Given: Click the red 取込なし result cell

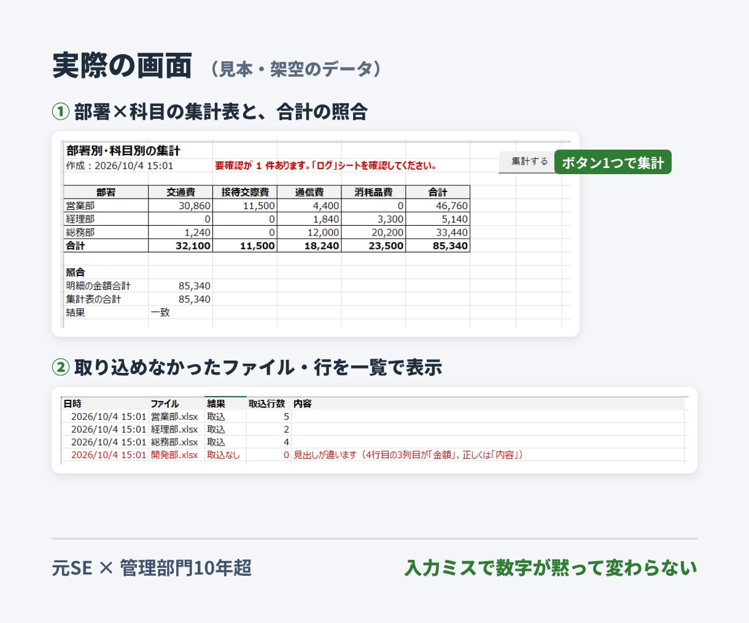Looking at the screenshot, I should coord(223,455).
